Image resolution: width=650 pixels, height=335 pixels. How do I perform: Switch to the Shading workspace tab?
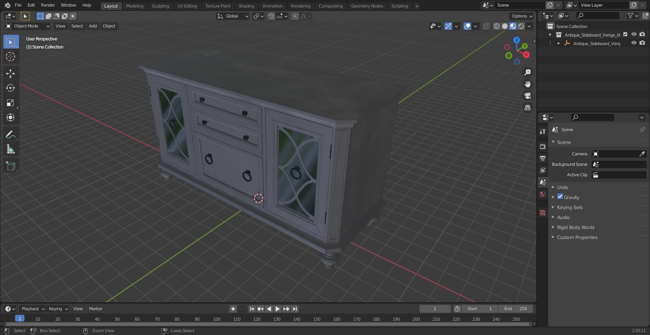246,6
